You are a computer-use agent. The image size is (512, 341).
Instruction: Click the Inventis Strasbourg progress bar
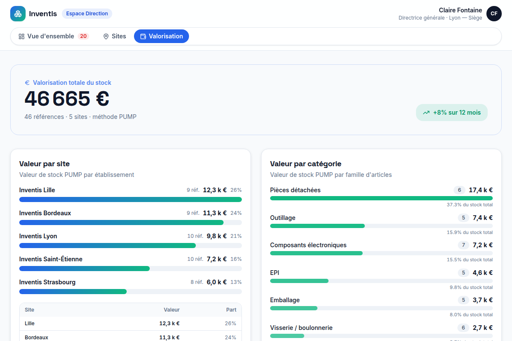(131, 292)
